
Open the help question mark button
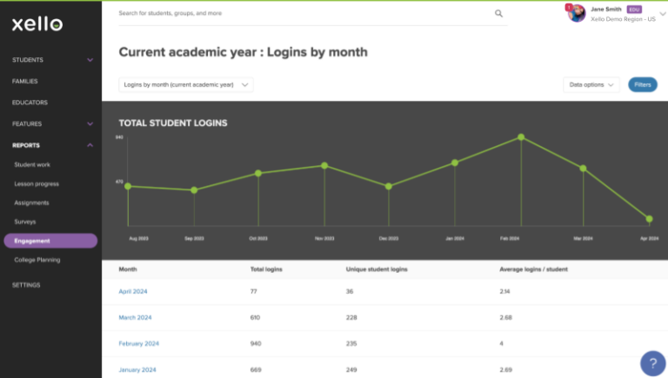pos(652,363)
